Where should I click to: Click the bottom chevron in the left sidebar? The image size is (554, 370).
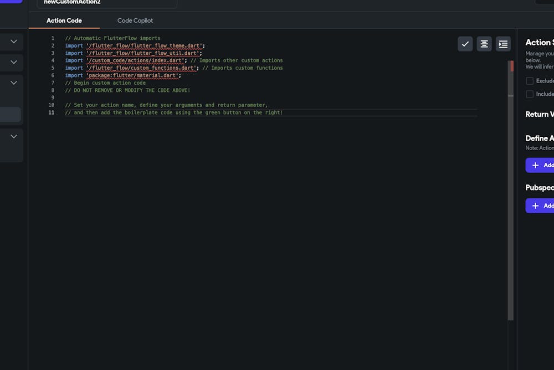pyautogui.click(x=13, y=136)
